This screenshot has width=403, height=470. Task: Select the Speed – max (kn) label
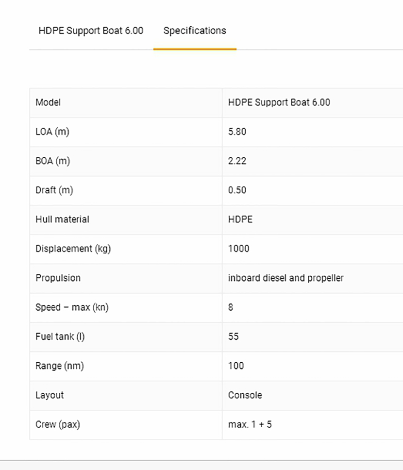click(72, 307)
